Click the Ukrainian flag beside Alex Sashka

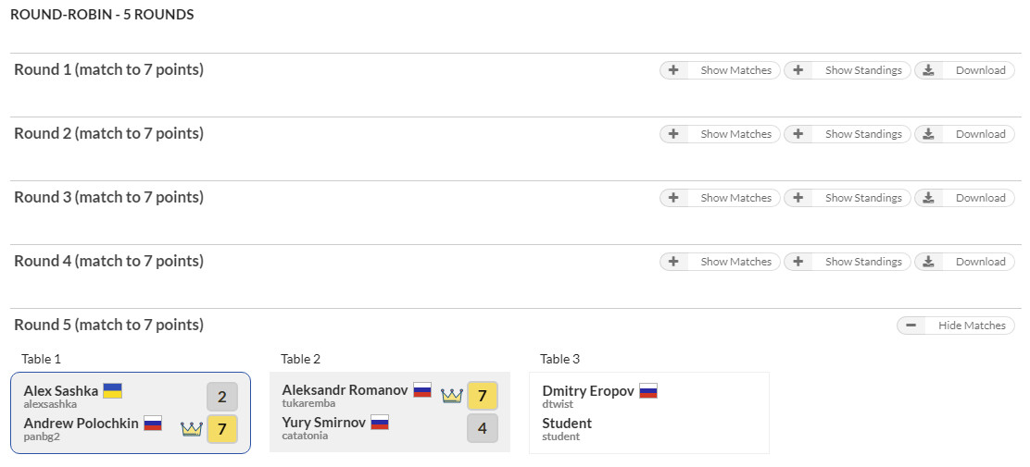click(112, 391)
